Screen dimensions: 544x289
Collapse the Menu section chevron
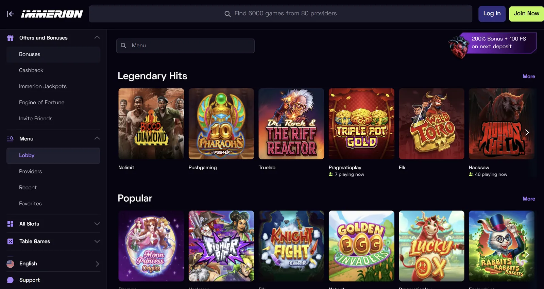tap(97, 138)
